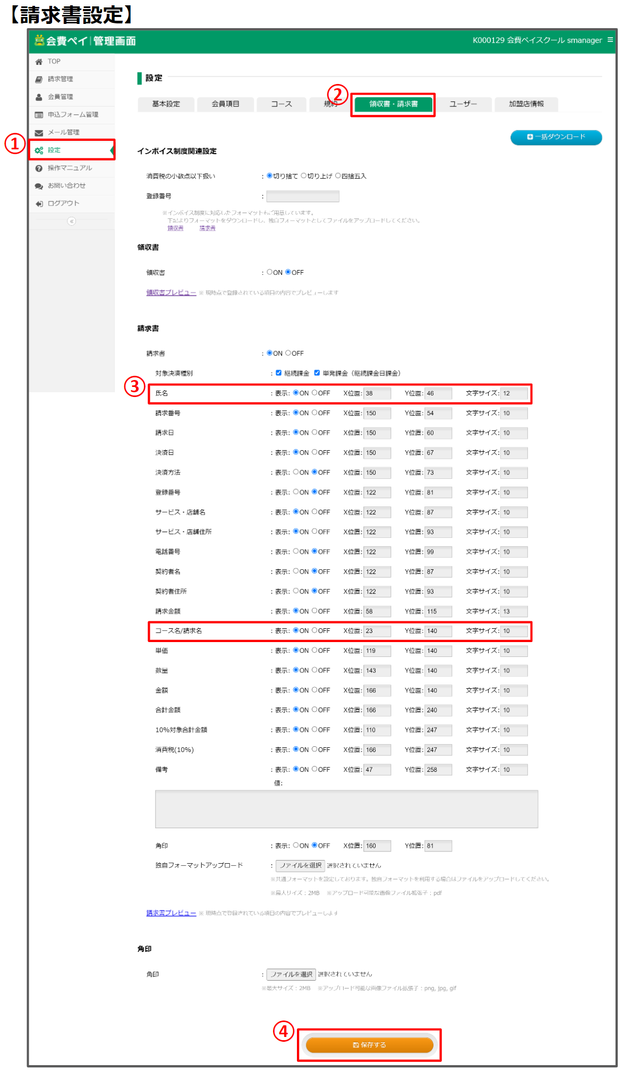Open the 加盟店情報 tab
The height and width of the screenshot is (1071, 622).
coord(526,104)
